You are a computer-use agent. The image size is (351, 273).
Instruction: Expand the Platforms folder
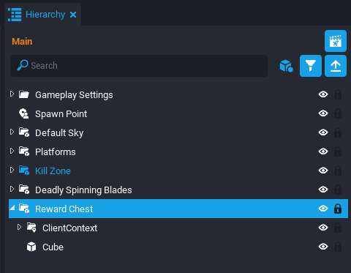pyautogui.click(x=12, y=151)
